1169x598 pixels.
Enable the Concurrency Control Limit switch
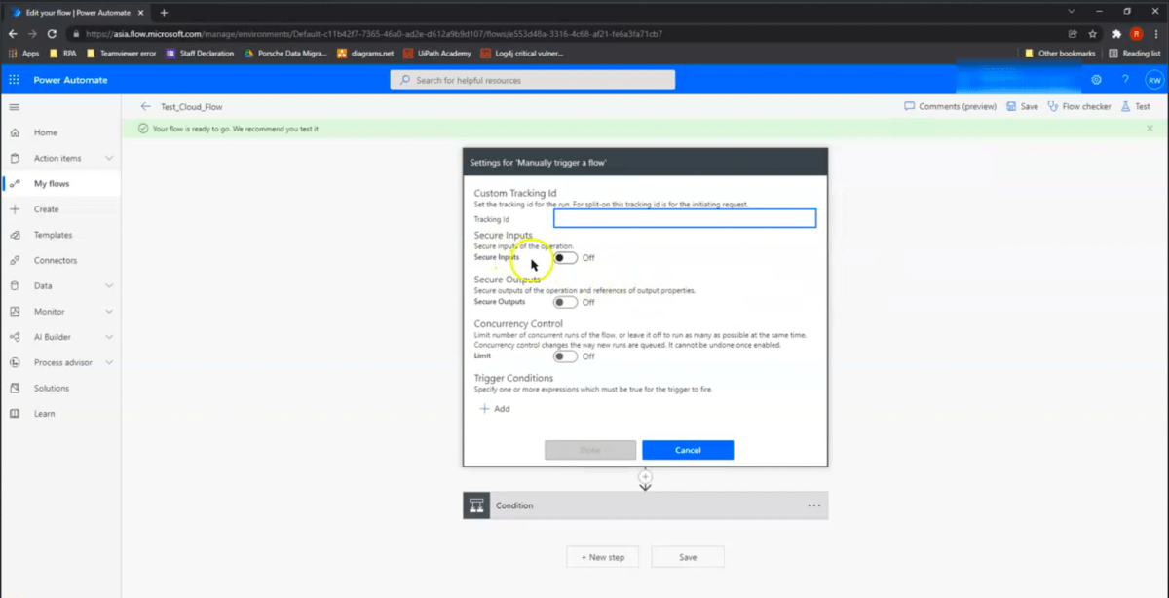point(565,356)
